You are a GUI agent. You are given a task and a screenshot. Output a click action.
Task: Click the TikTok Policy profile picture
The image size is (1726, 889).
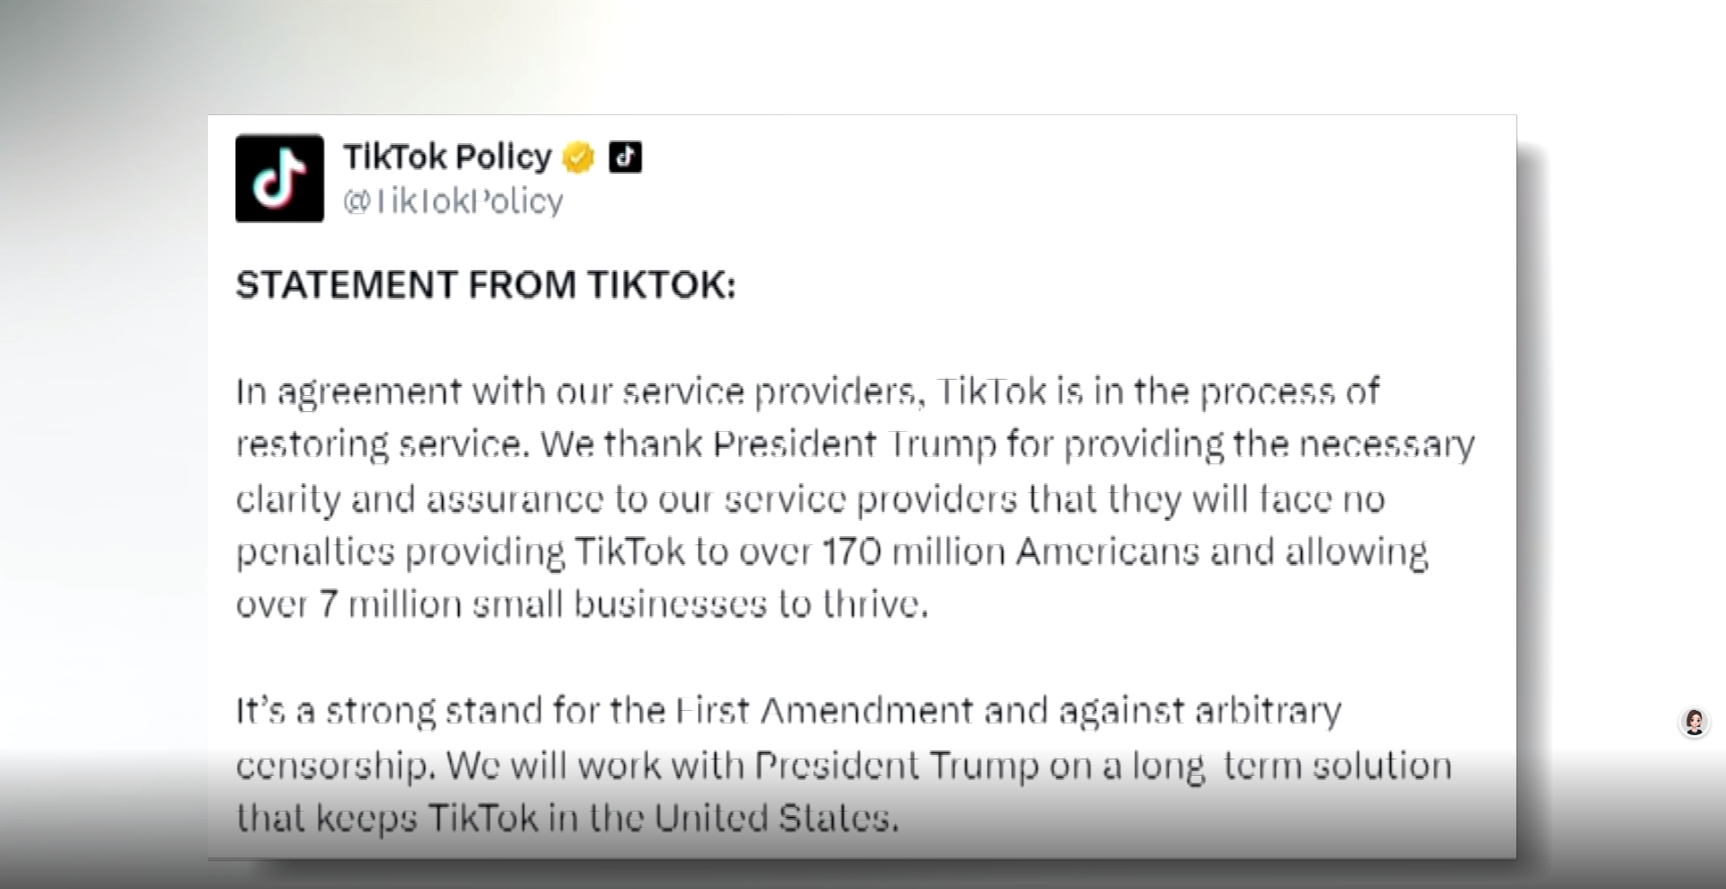pos(279,178)
